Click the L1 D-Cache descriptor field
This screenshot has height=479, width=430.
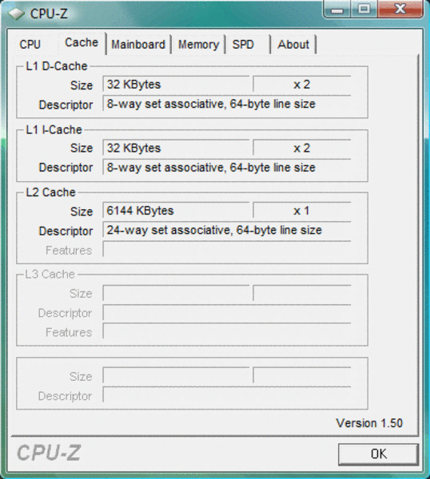[227, 104]
